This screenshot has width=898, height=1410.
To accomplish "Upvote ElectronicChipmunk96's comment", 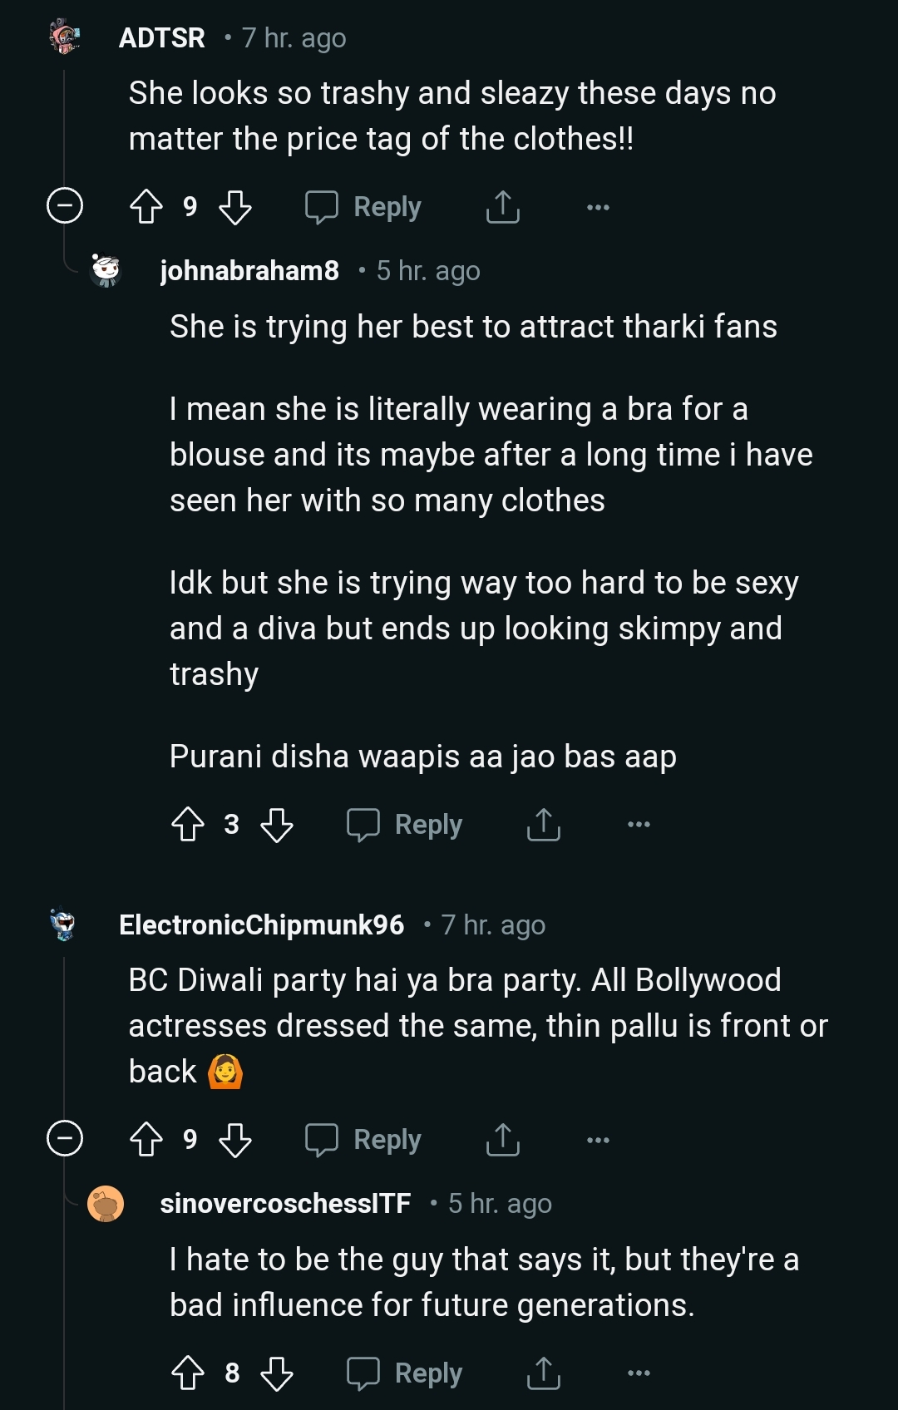I will point(146,1140).
